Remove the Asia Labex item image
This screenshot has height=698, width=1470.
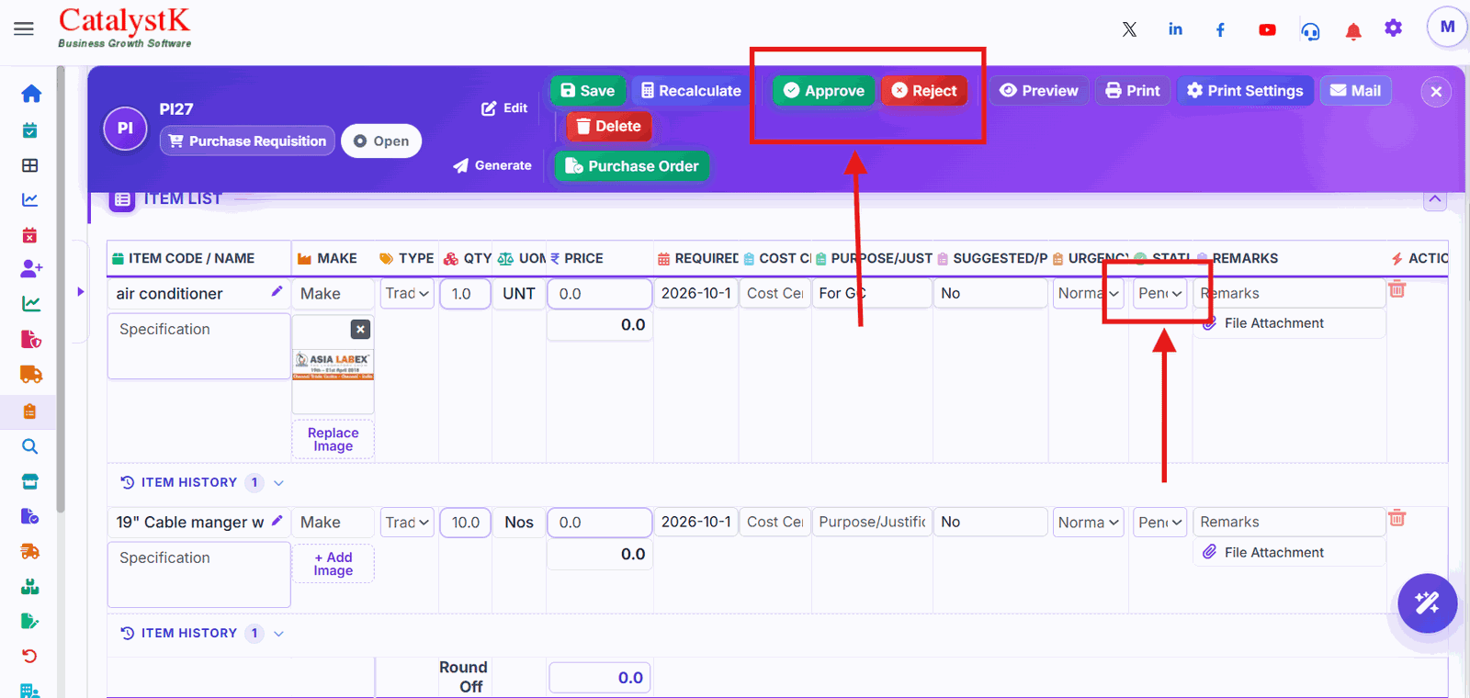pos(361,329)
